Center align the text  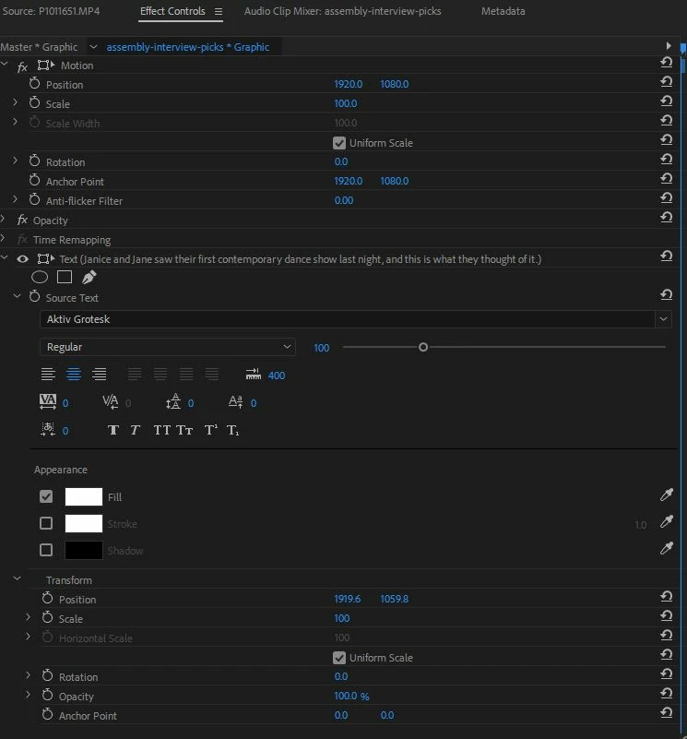pyautogui.click(x=74, y=375)
